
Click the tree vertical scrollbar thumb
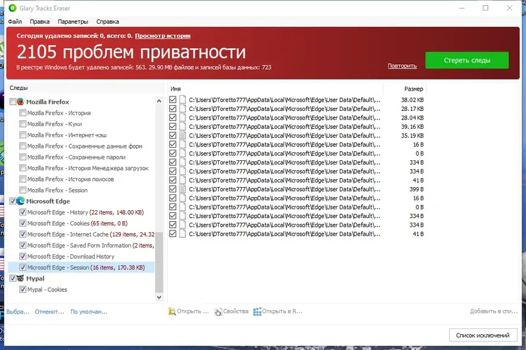point(159,262)
